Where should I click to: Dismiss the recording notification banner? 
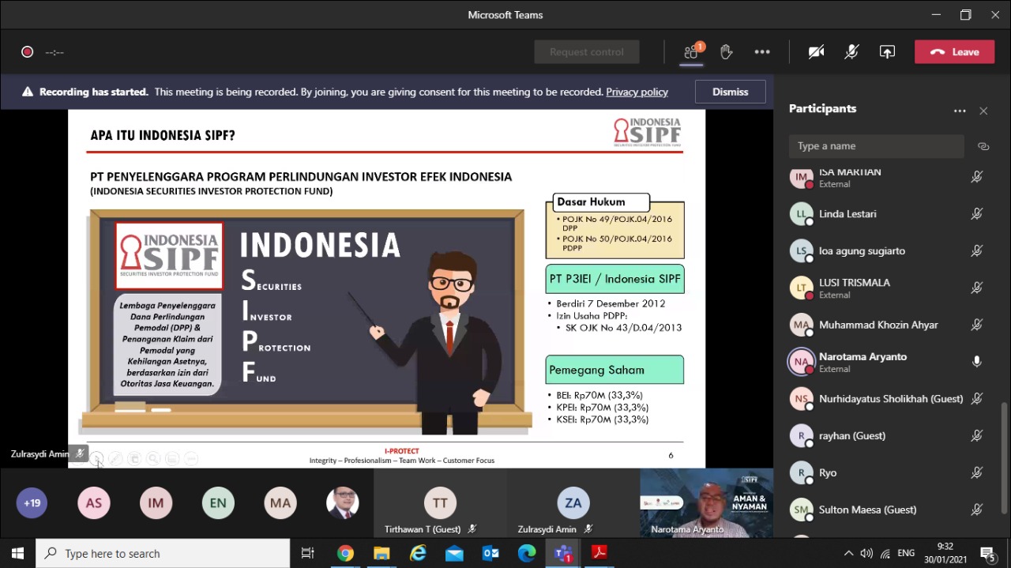(730, 92)
